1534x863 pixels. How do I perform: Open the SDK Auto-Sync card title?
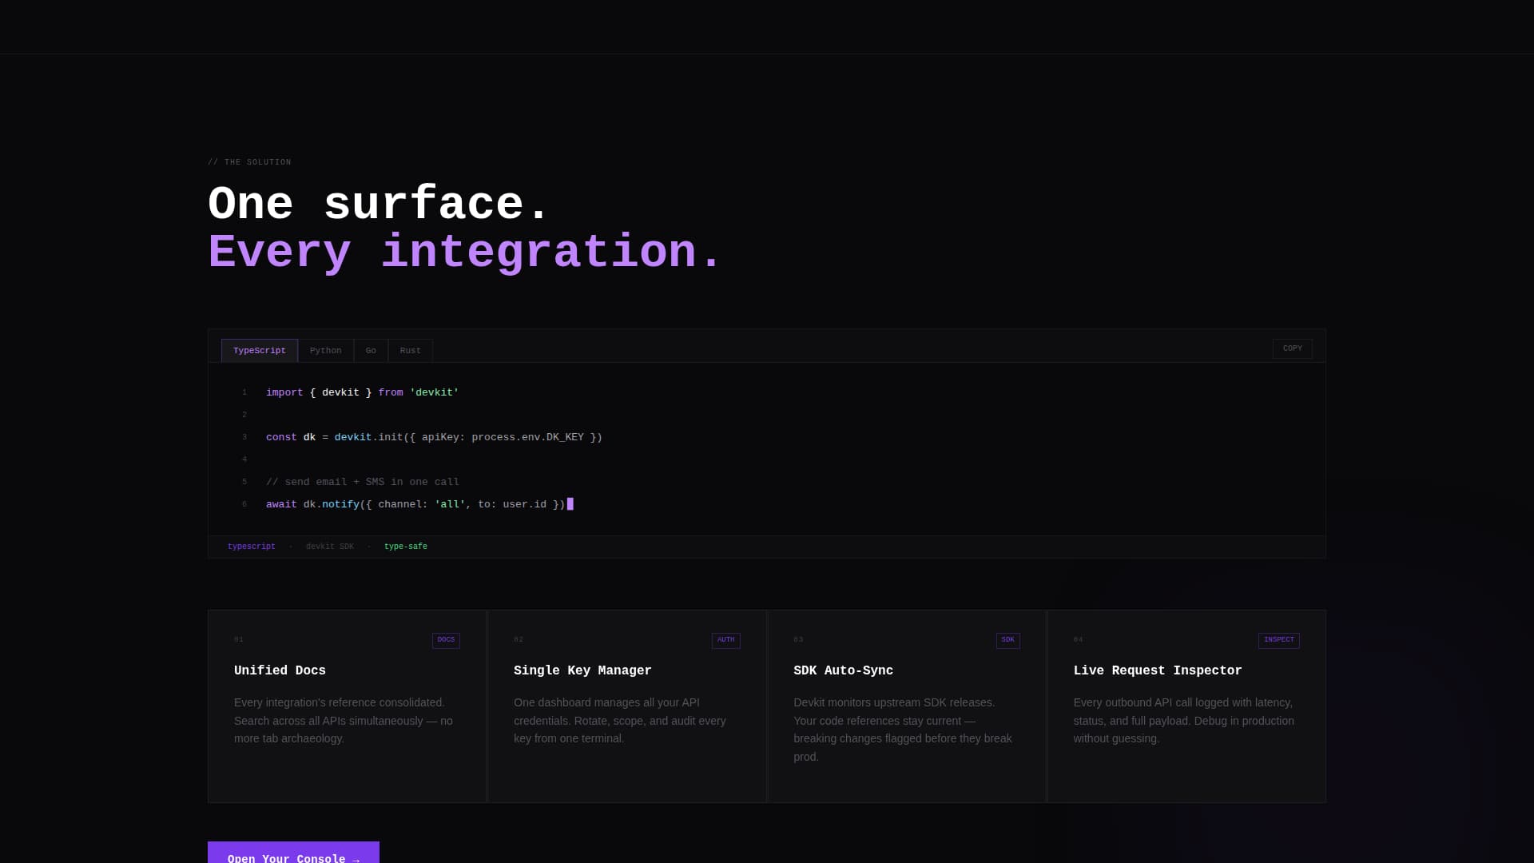pyautogui.click(x=843, y=670)
